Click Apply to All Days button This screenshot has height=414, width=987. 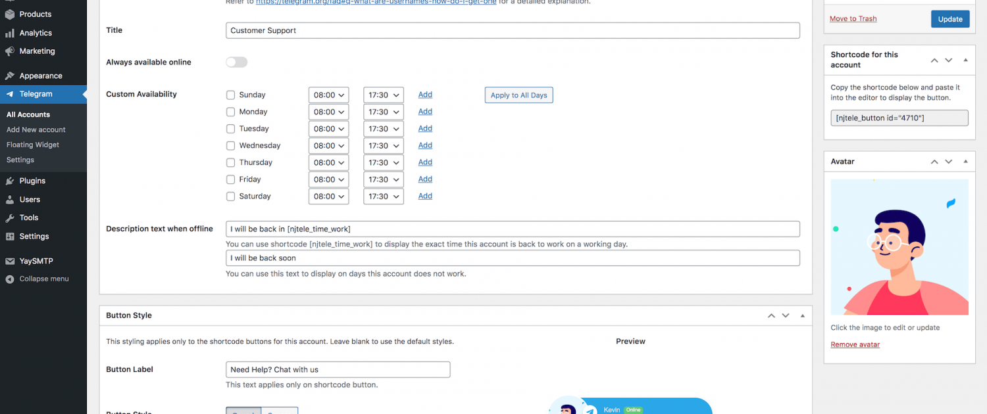(519, 95)
